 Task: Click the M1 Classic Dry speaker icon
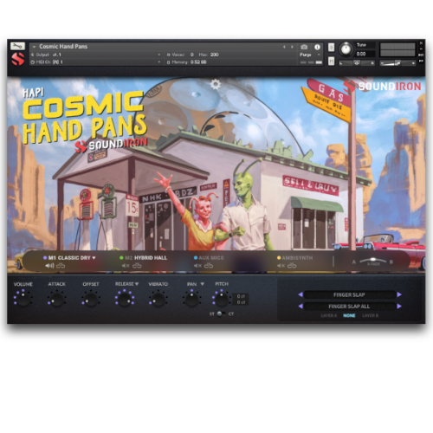(x=49, y=266)
